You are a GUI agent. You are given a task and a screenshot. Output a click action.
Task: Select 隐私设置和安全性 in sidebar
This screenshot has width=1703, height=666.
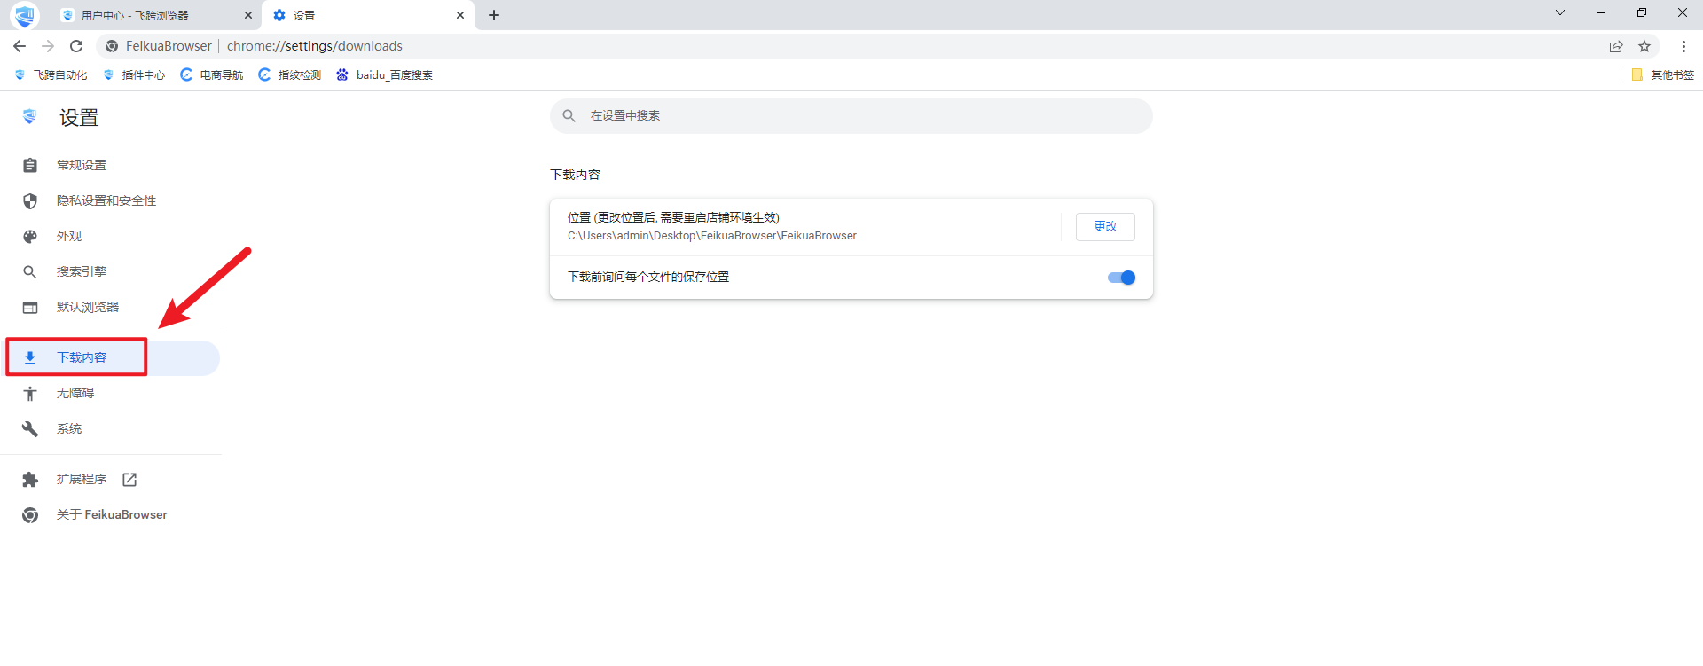click(x=106, y=201)
